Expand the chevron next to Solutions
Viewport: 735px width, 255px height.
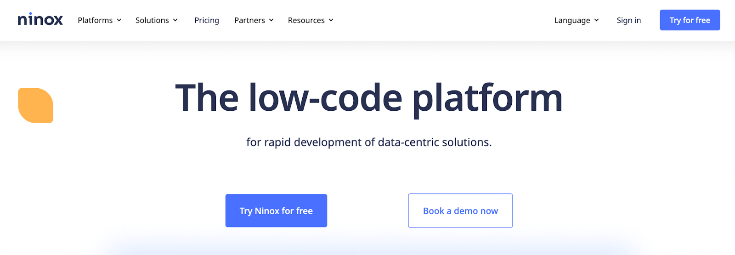(x=175, y=20)
